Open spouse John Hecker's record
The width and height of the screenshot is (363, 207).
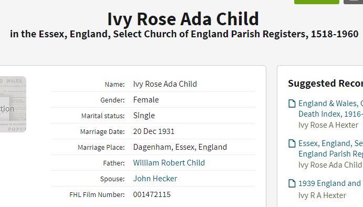click(x=155, y=179)
